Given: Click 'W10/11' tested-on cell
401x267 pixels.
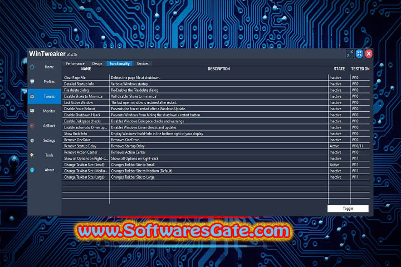Looking at the screenshot, I should [357, 146].
